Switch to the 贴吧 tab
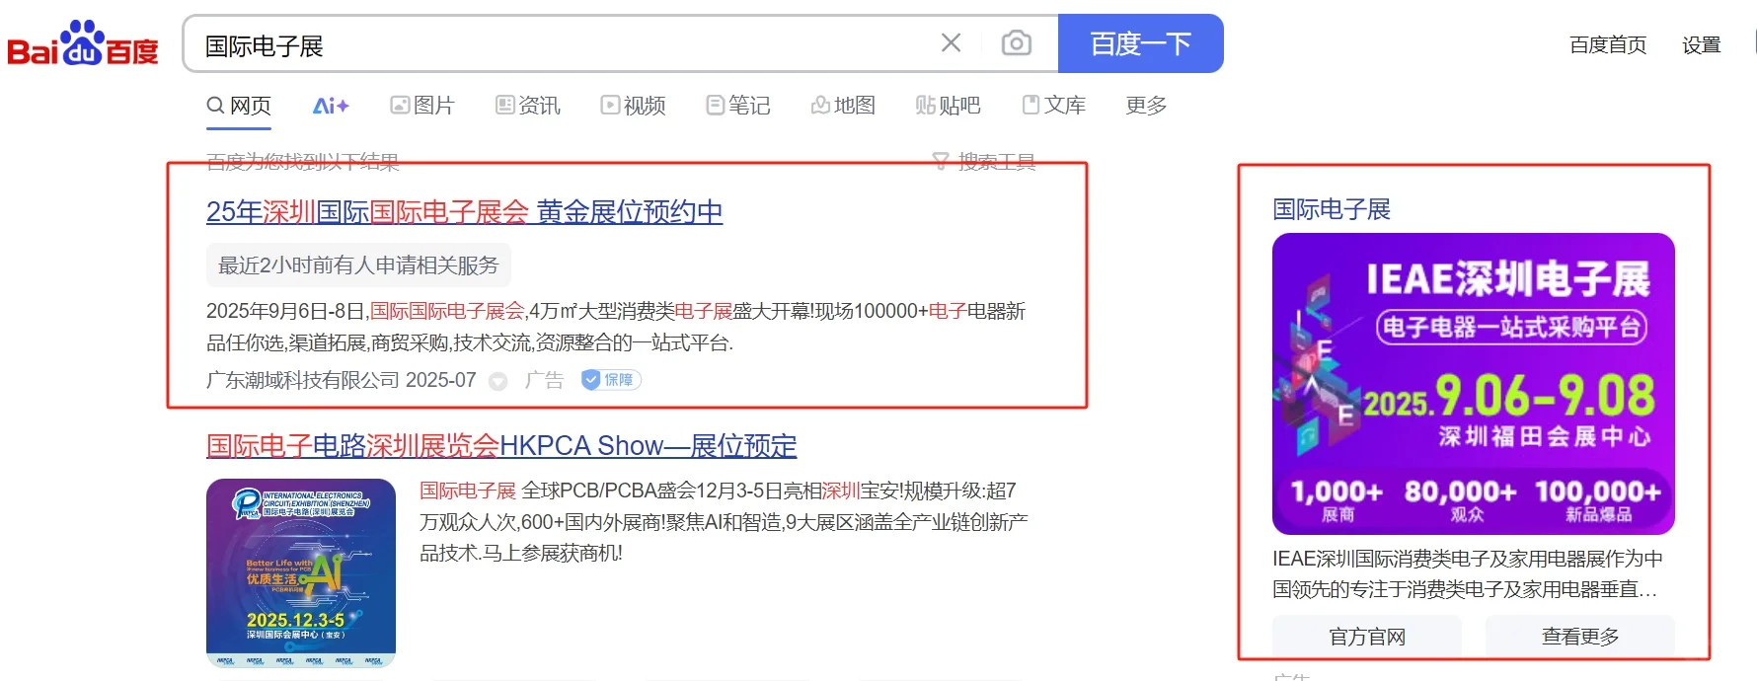The height and width of the screenshot is (681, 1757). (x=948, y=106)
